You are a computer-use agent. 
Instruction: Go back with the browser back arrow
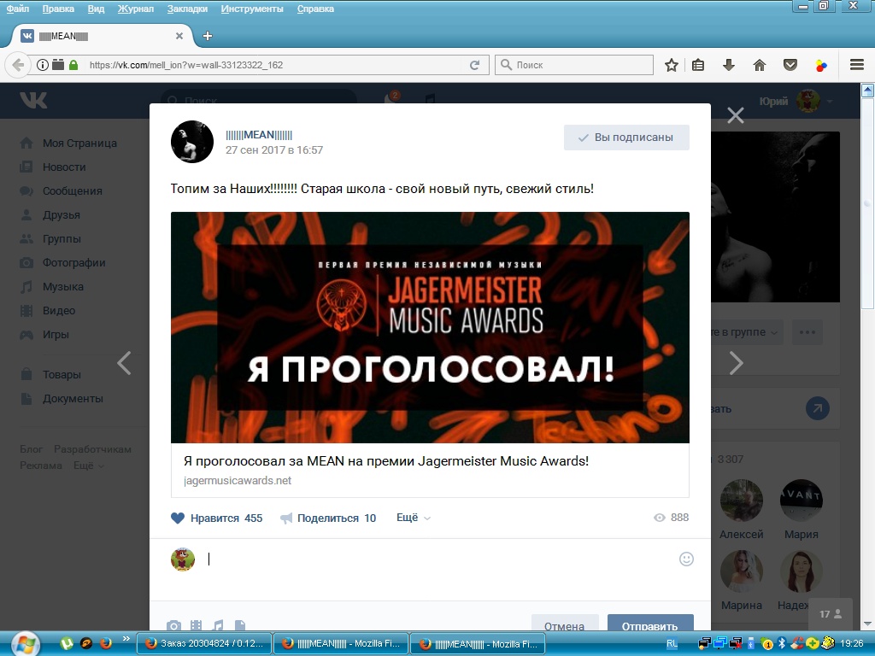18,65
